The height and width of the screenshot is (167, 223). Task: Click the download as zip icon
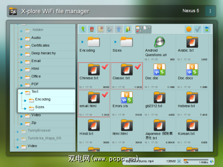coord(128,29)
